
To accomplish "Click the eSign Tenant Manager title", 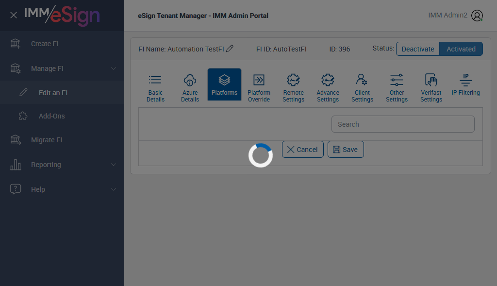I will click(203, 16).
